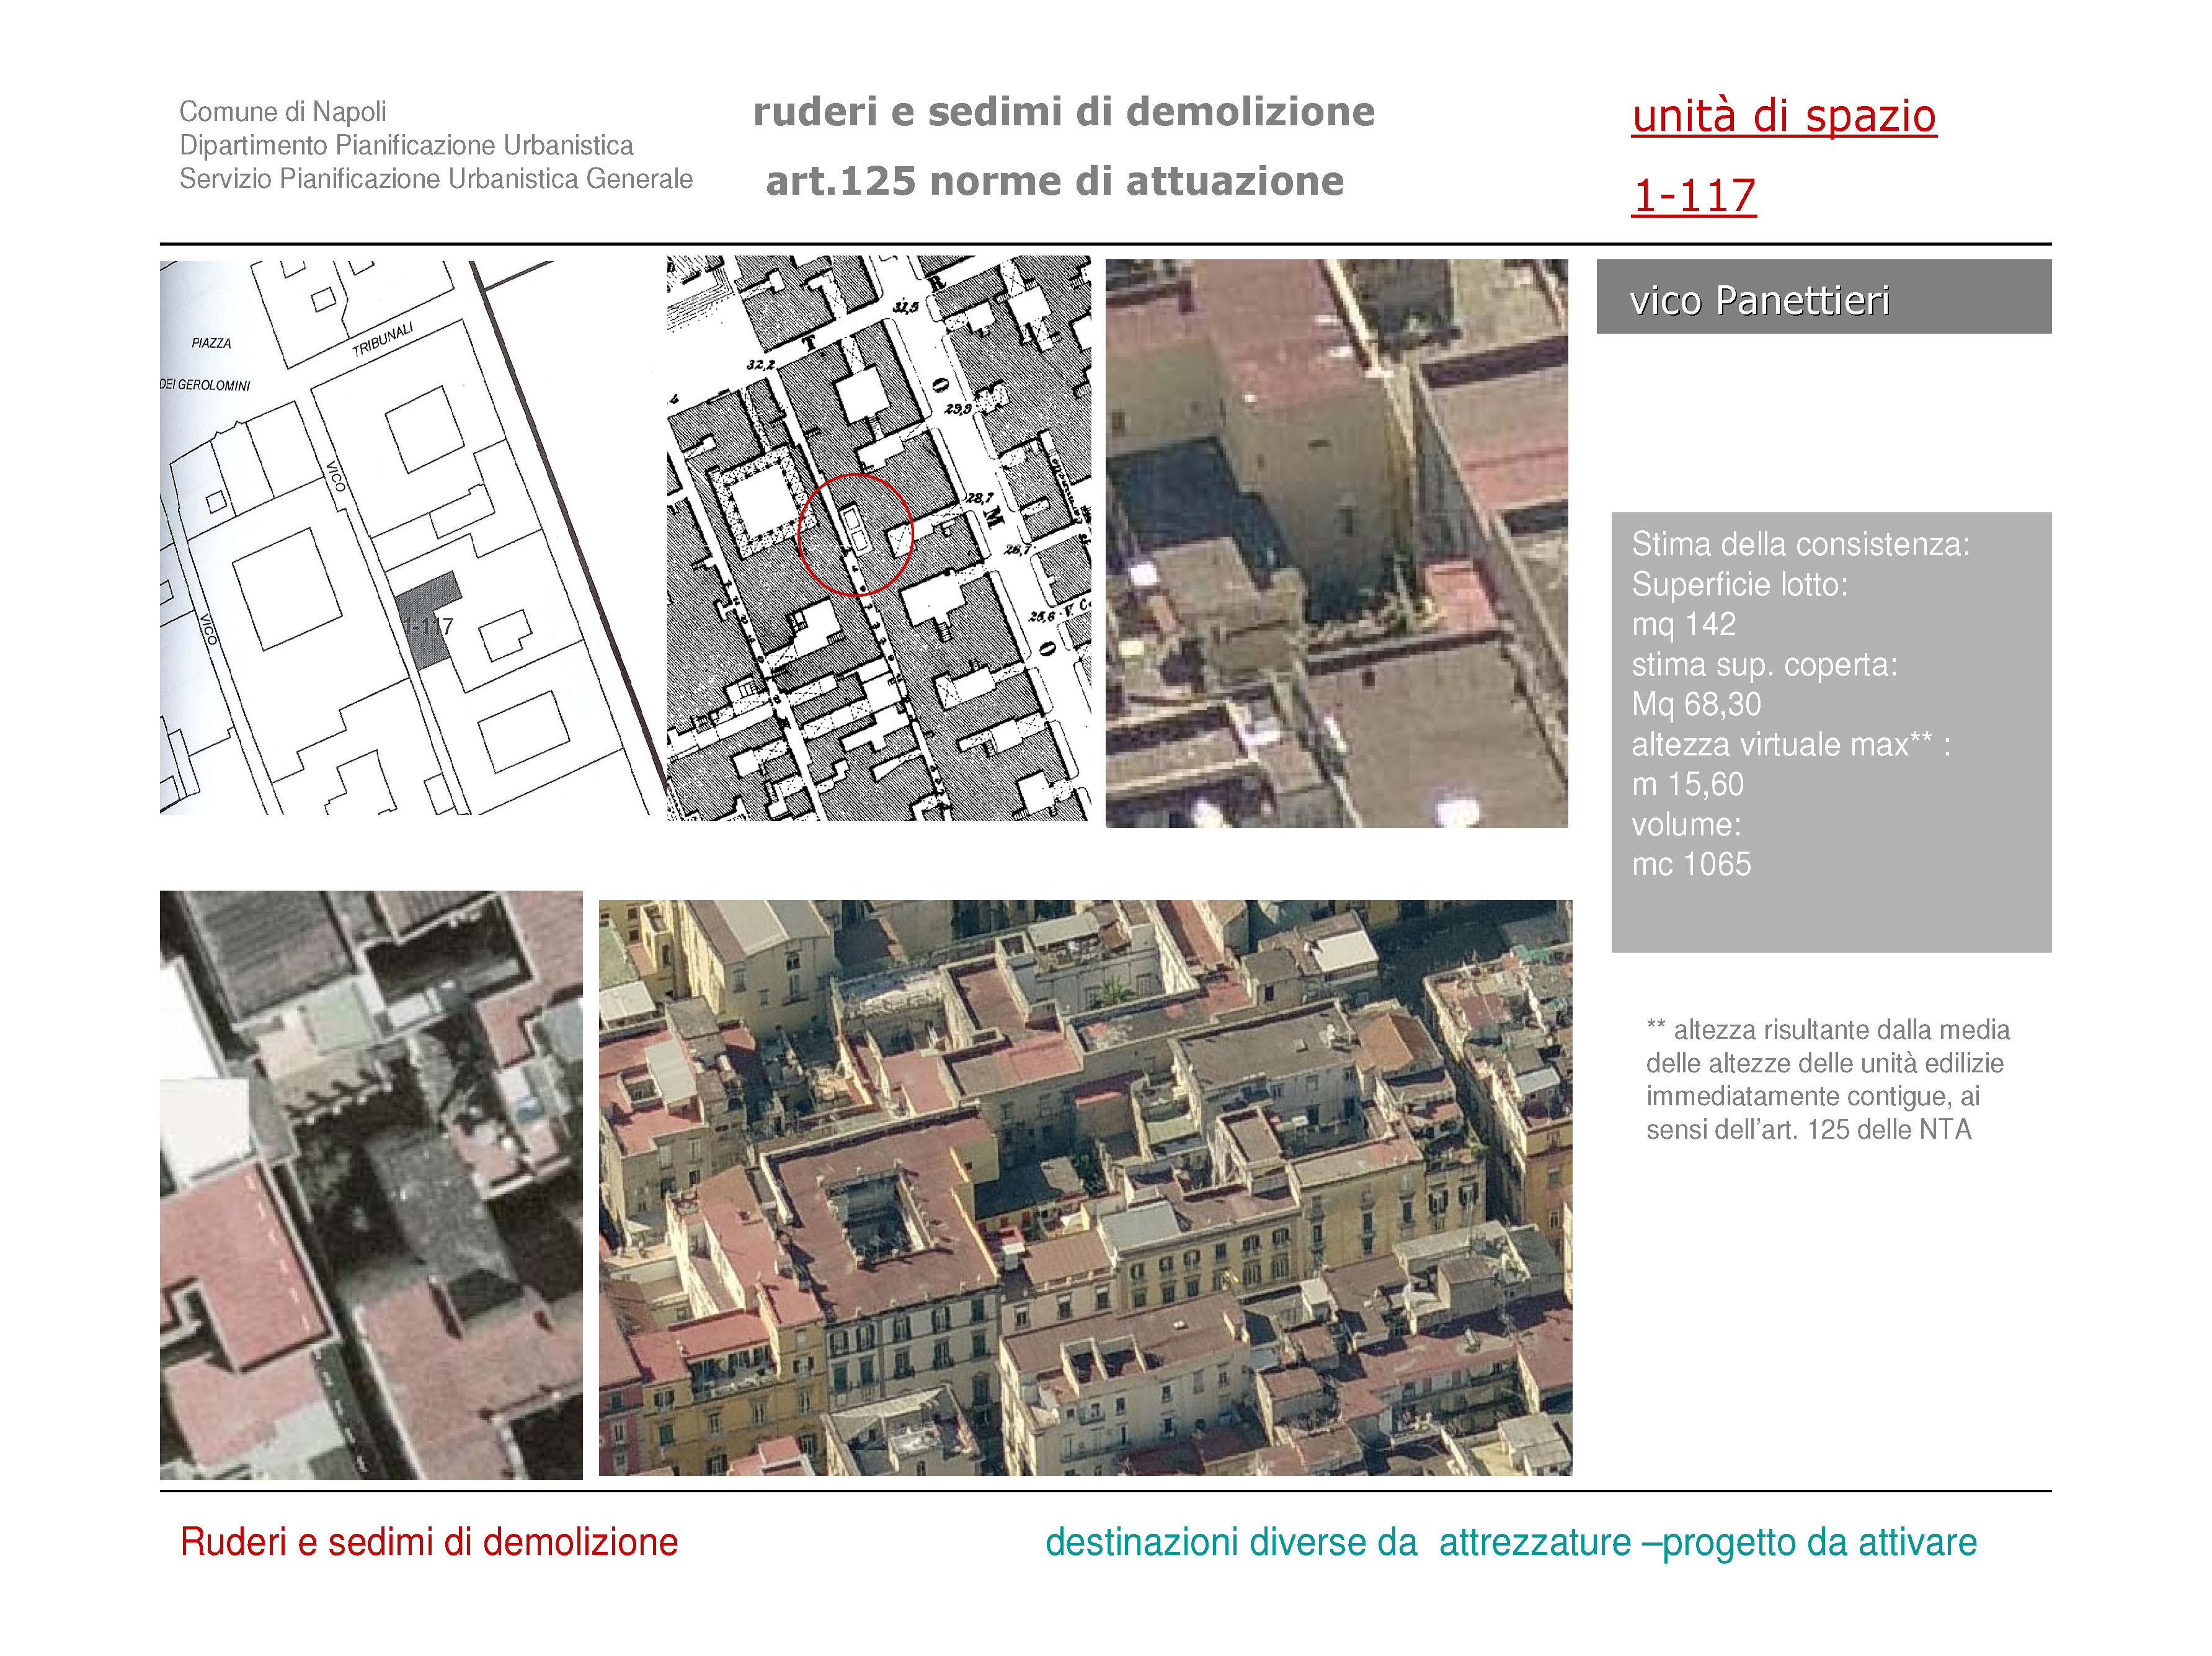This screenshot has width=2212, height=1656.
Task: Click 'Dipartimento Pianificazione Urbanistica' line
Action: click(406, 145)
